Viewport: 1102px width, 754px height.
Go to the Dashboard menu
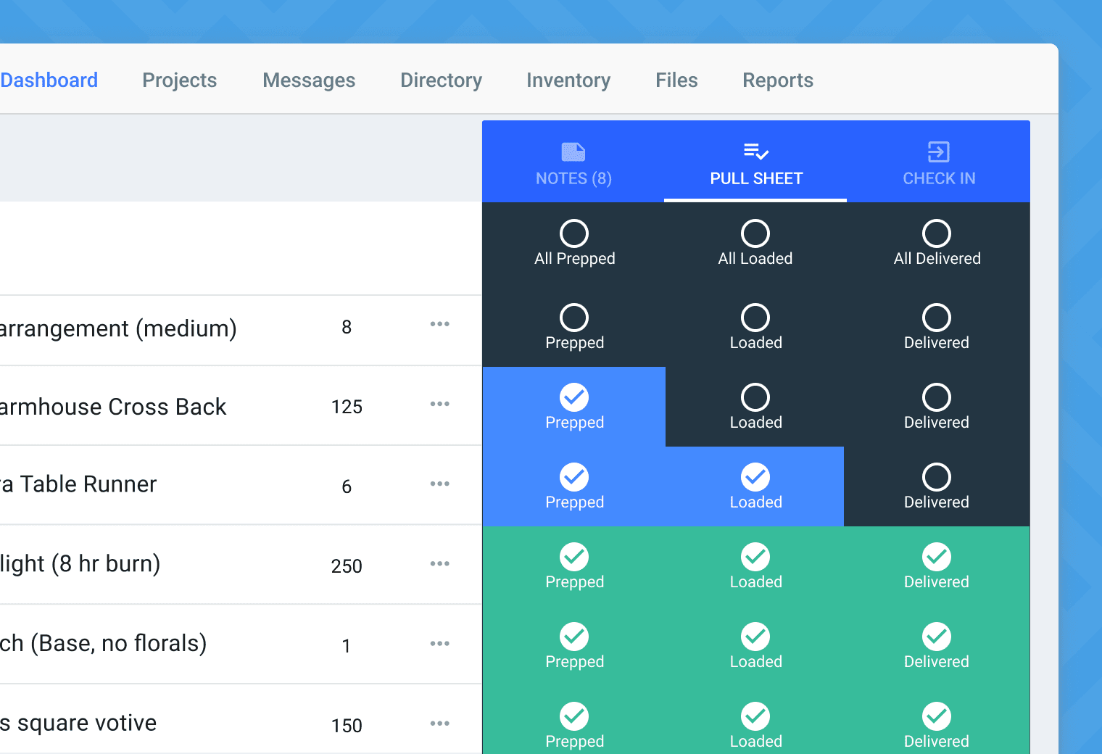49,80
